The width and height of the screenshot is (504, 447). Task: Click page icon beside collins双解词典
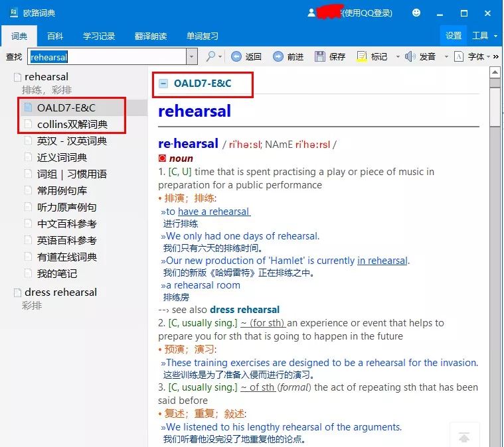29,124
